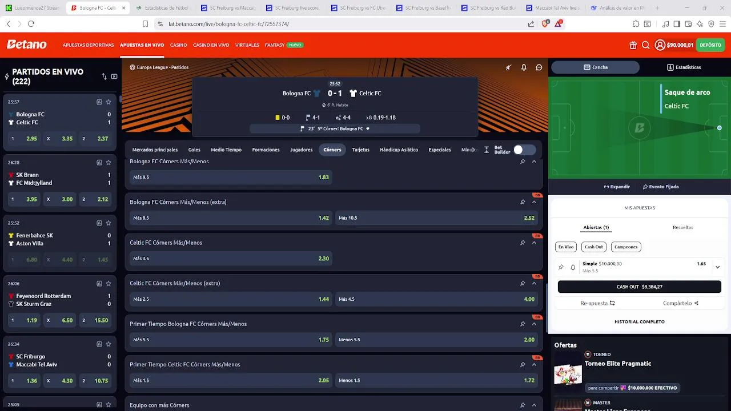Click the browser reload icon
Screen dimensions: 731x411
point(31,24)
